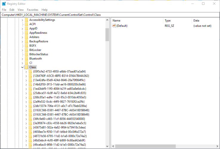Expand the {3163C566-D381-4467-87BC-A65A18D5B649} key
The width and height of the screenshot is (220, 149).
point(26,115)
